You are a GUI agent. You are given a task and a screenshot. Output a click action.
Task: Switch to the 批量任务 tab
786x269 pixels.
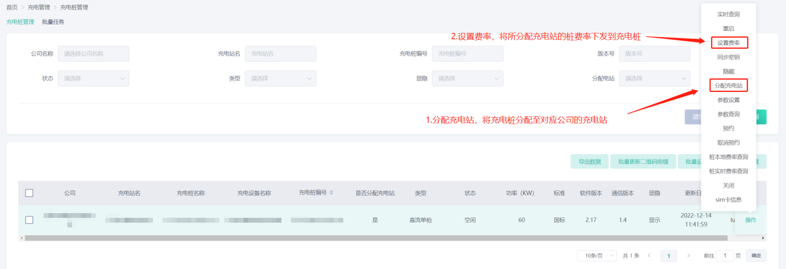click(53, 22)
